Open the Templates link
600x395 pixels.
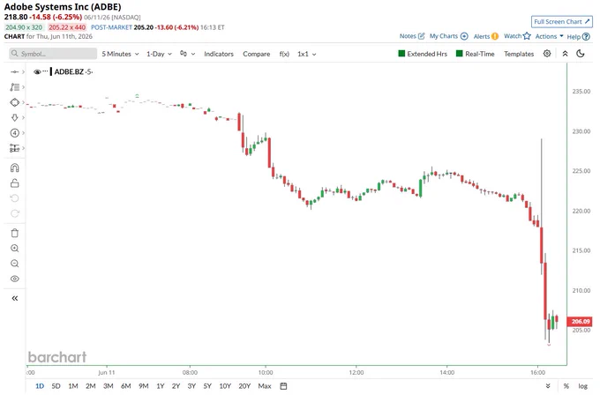(x=519, y=54)
